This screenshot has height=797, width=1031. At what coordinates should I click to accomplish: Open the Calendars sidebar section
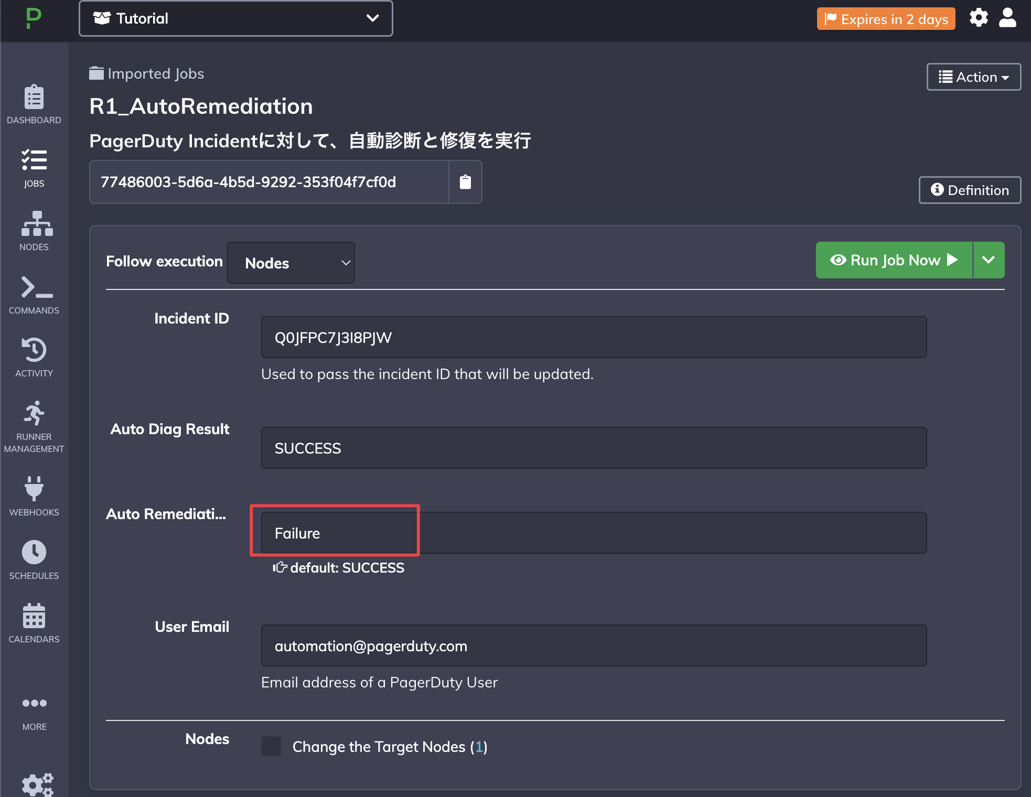coord(34,623)
